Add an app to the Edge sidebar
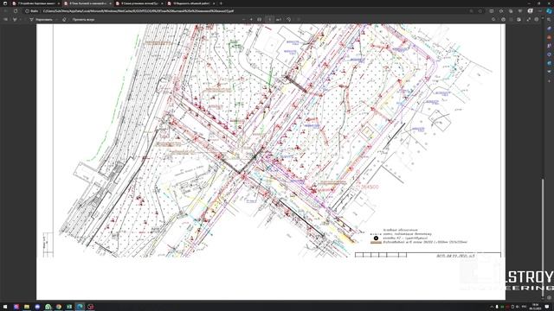The width and height of the screenshot is (554, 311). point(549,81)
